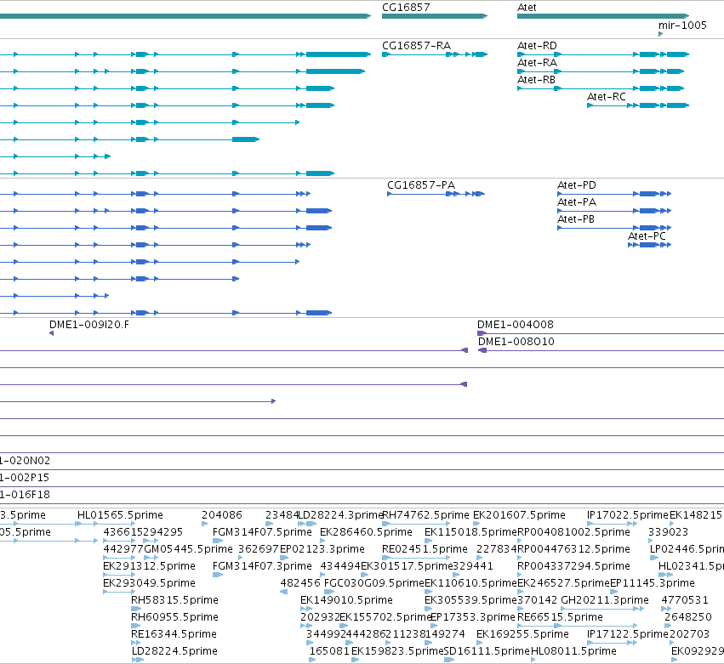
Task: Click EST label LD28224.3prime
Action: click(x=341, y=515)
